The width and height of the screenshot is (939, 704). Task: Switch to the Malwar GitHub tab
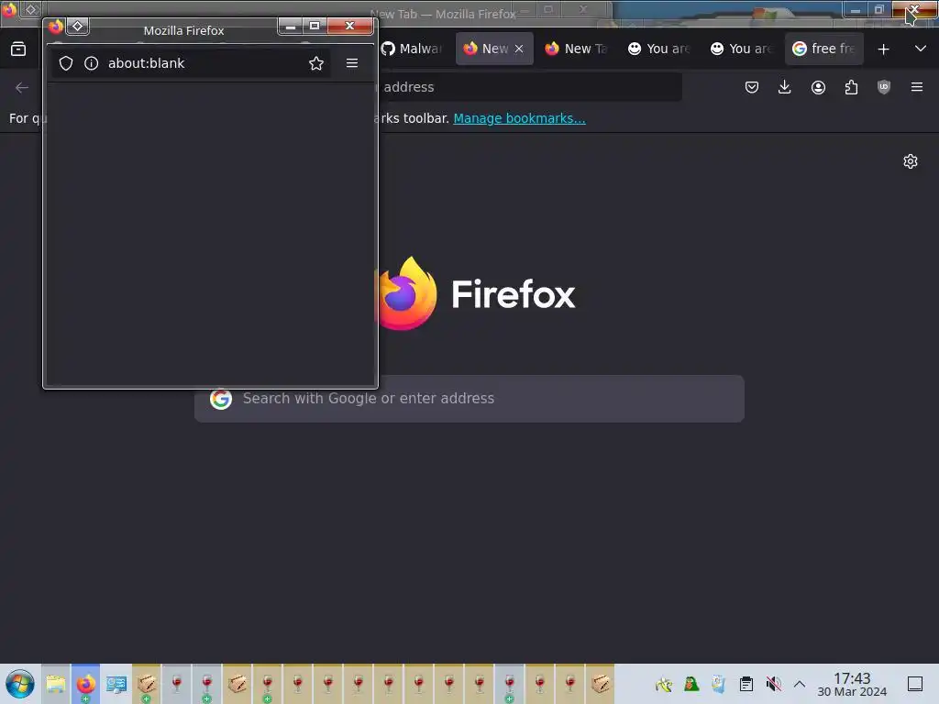click(x=413, y=49)
